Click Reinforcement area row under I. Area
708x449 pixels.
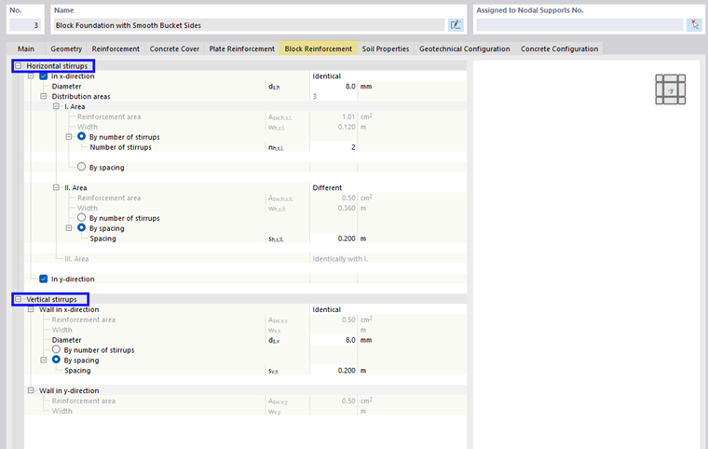point(246,116)
